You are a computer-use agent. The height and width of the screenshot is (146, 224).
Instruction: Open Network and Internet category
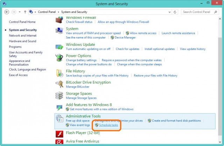(23, 36)
